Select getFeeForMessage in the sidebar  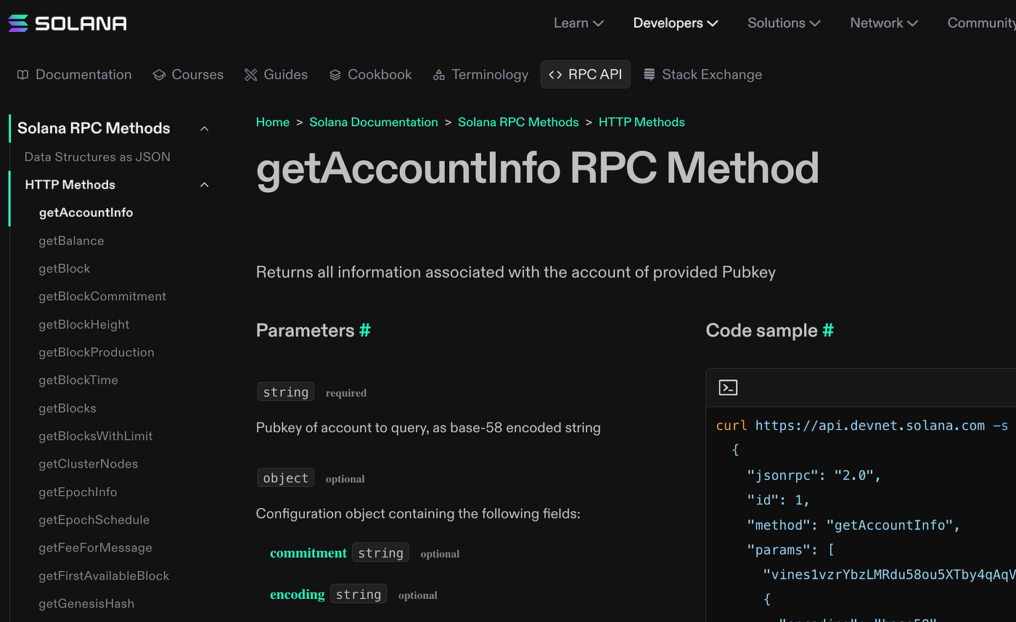click(96, 548)
